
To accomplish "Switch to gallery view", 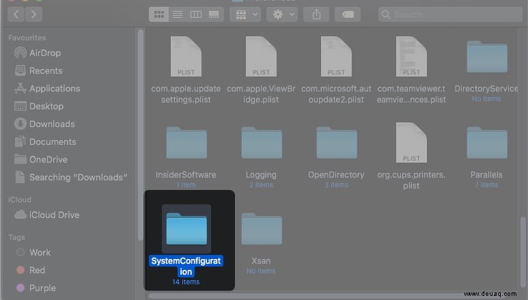I will [x=214, y=14].
